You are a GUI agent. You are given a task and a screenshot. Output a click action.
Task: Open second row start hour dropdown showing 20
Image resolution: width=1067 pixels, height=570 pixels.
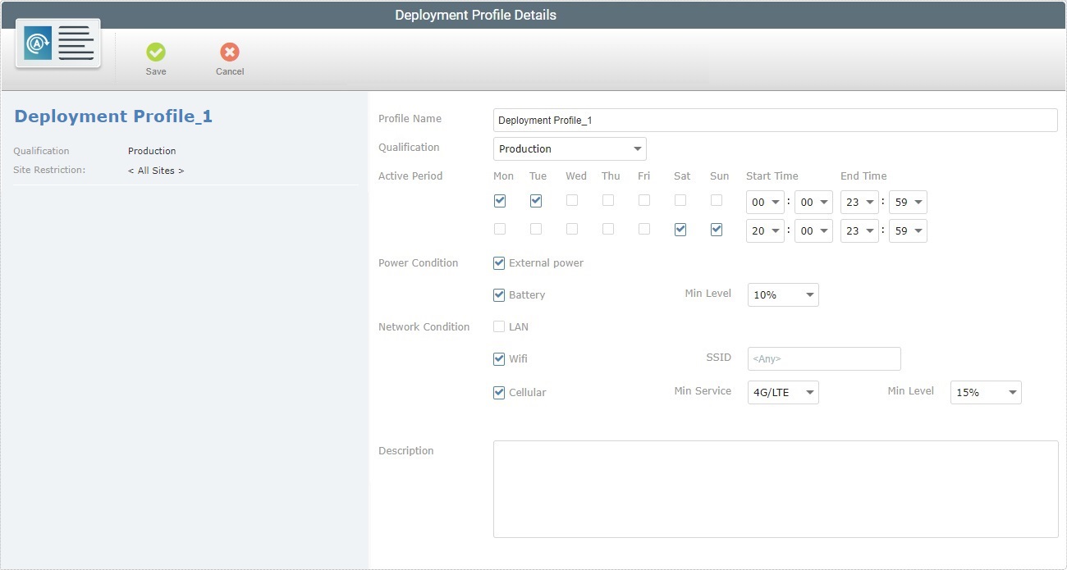coord(765,231)
